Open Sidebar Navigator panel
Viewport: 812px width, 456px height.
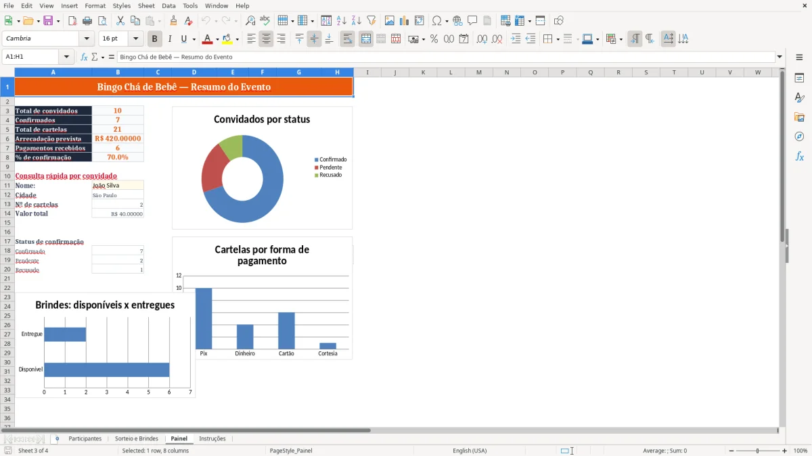[799, 136]
